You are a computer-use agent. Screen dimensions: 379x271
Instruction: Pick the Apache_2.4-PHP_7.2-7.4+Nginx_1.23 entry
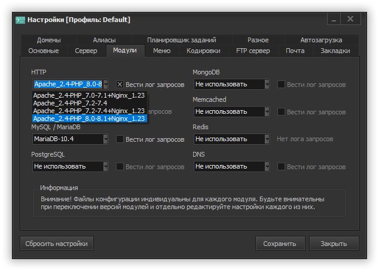pyautogui.click(x=88, y=111)
